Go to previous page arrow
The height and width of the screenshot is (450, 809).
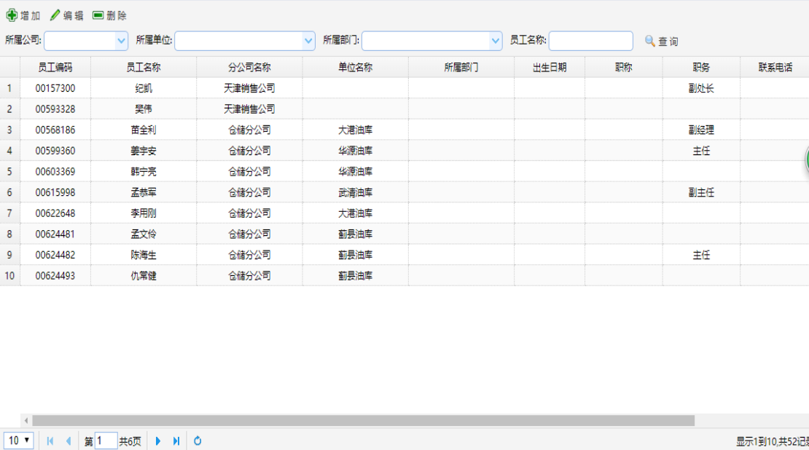[68, 441]
